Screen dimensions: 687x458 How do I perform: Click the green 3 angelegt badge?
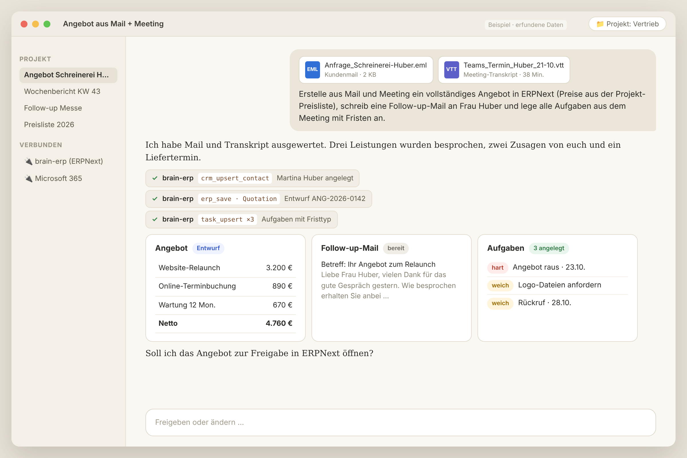[548, 248]
